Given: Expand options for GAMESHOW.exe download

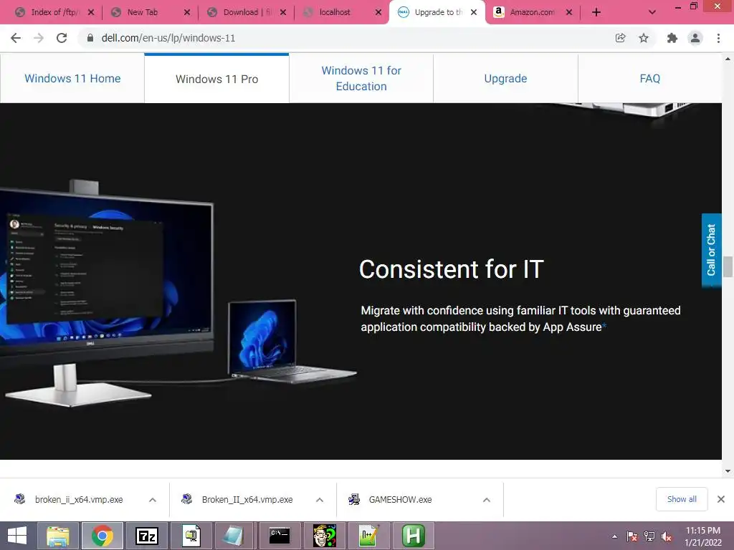Looking at the screenshot, I should [487, 499].
